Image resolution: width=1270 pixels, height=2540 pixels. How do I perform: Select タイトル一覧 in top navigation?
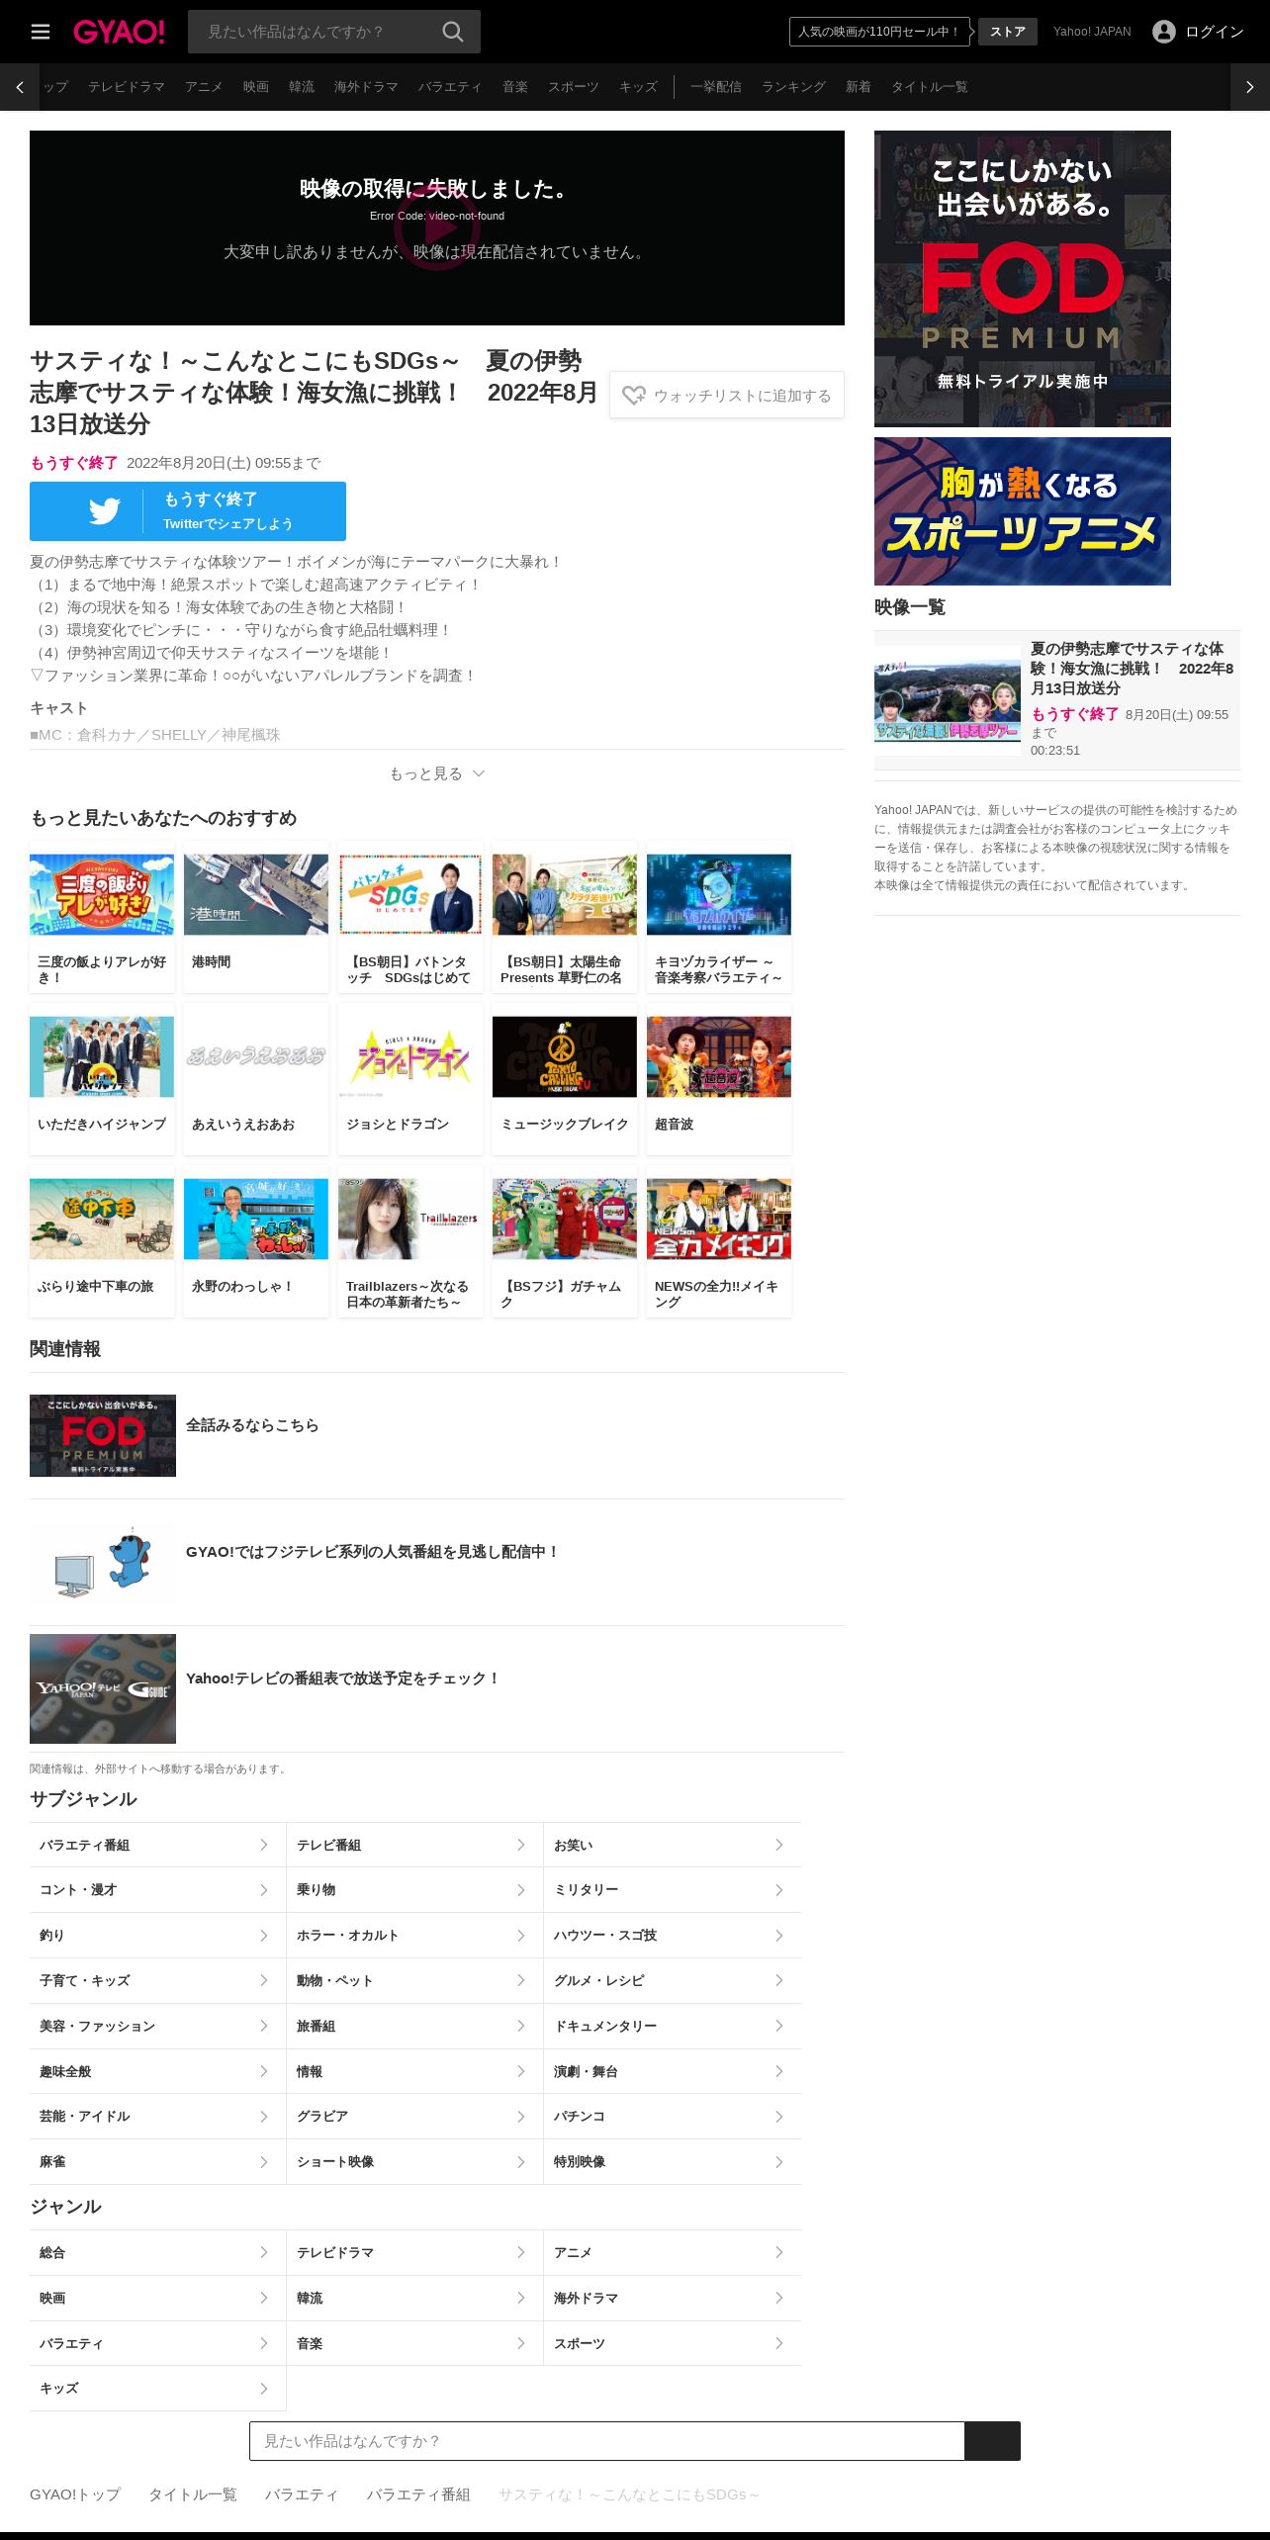click(x=929, y=87)
